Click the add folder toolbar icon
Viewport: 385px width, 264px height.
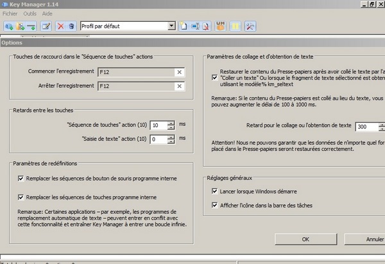(20, 26)
